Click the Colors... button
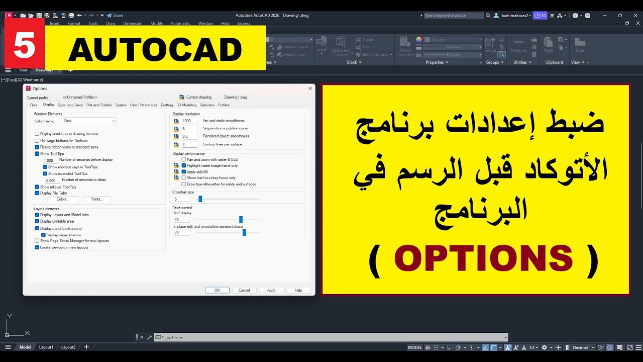The image size is (643, 362). click(63, 199)
